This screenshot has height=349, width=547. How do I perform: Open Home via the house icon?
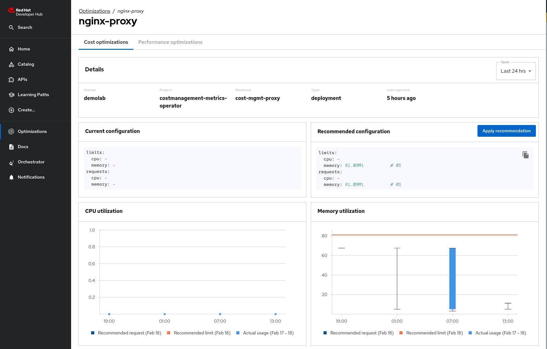[x=11, y=49]
